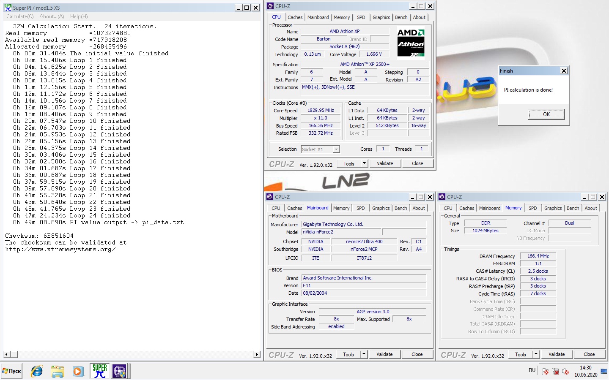This screenshot has height=380, width=609.
Task: Click Close button in top CPU-Z window
Action: coord(417,163)
